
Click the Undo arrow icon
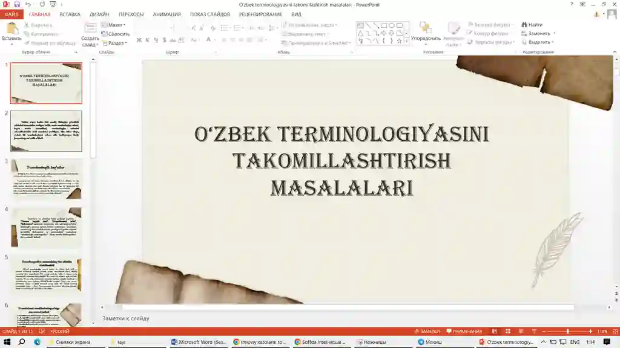[x=28, y=4]
